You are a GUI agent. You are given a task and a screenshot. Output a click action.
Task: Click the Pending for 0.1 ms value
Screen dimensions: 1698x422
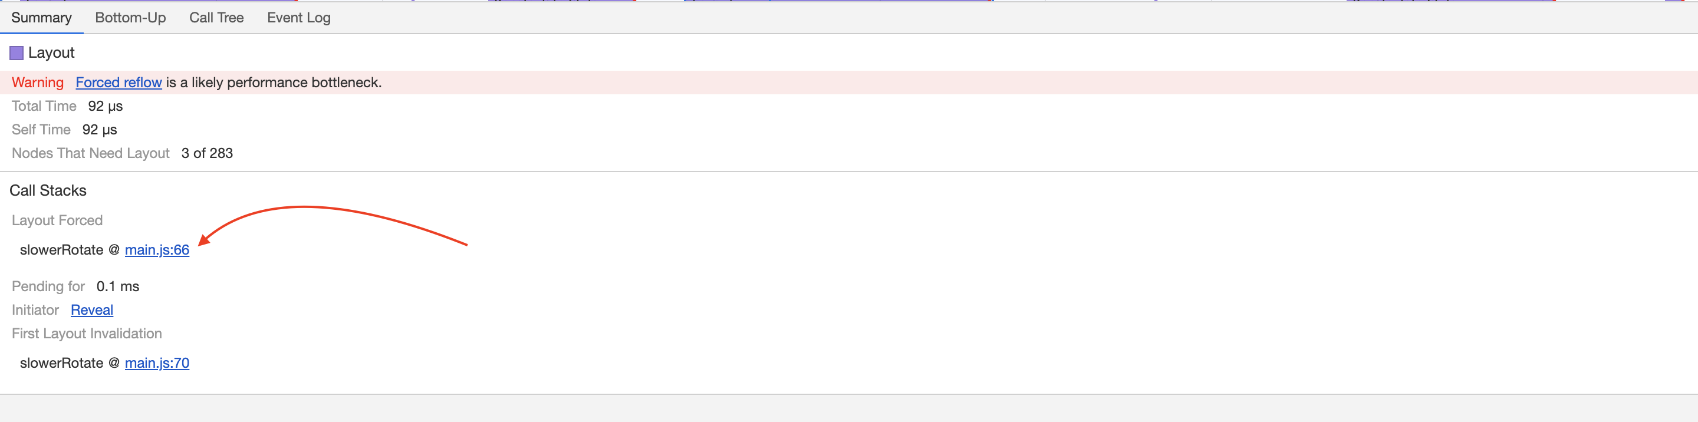click(118, 287)
